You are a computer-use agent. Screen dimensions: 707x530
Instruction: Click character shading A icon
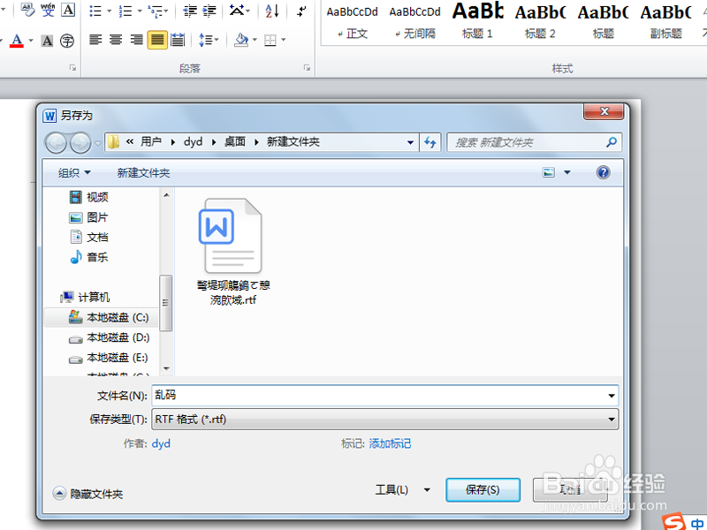(x=47, y=41)
